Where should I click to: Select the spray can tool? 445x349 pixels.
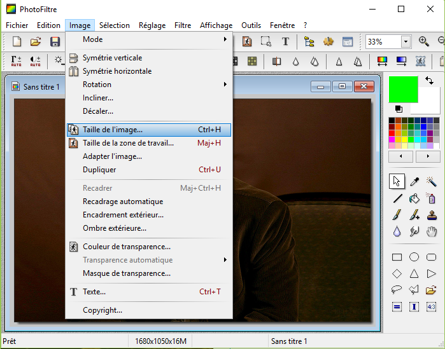432,198
